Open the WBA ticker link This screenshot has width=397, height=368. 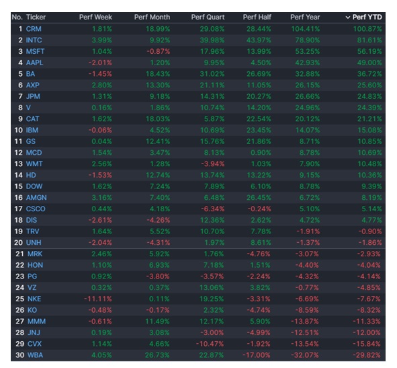35,355
